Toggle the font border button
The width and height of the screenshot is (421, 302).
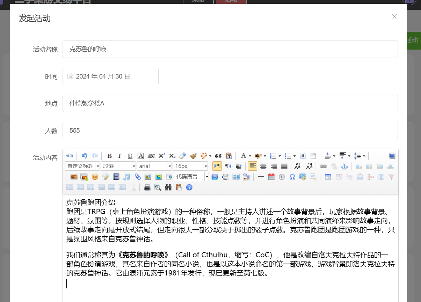(x=140, y=156)
